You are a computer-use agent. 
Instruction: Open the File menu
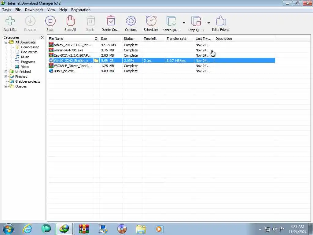click(x=18, y=10)
